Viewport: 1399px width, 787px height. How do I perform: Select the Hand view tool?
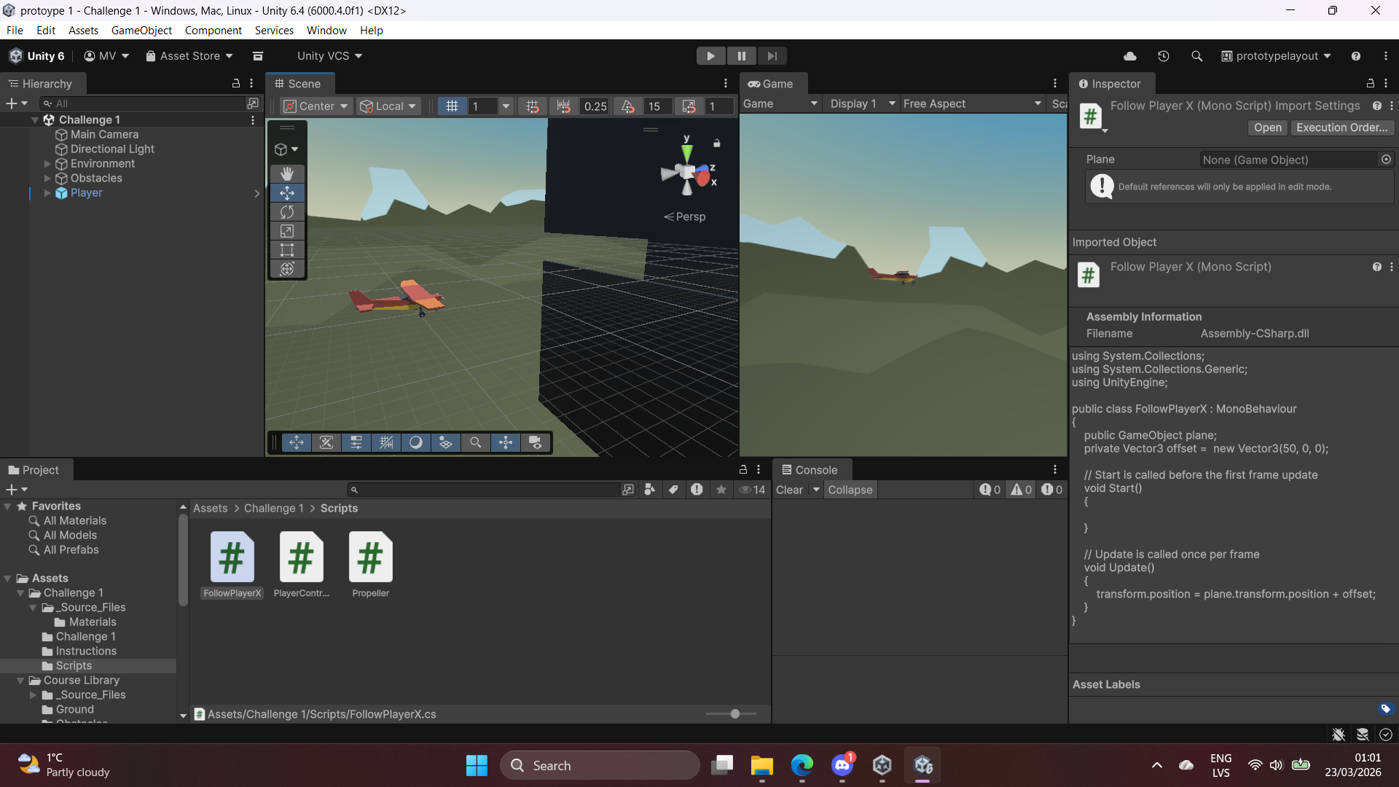pos(287,173)
